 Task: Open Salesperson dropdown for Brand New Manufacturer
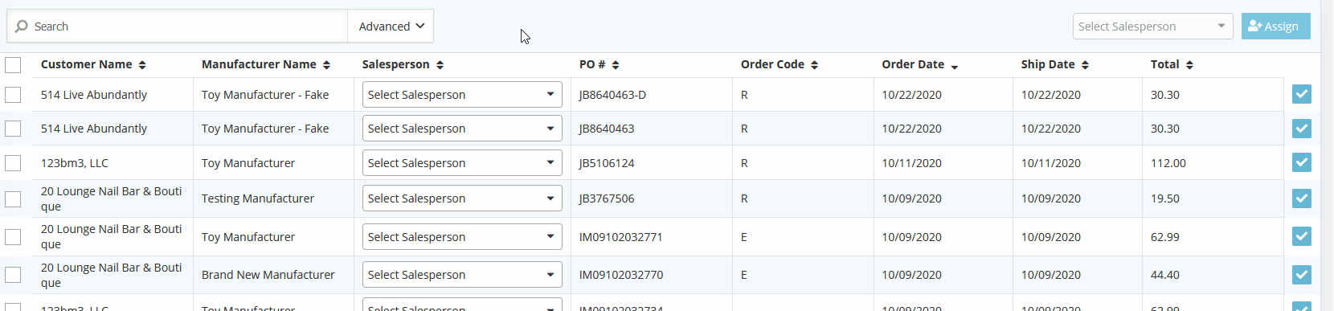pyautogui.click(x=462, y=275)
